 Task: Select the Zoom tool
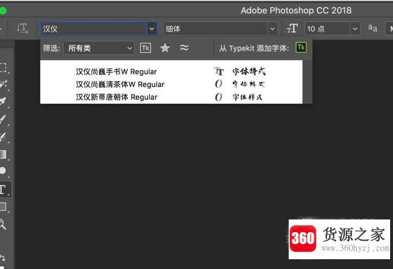[x=3, y=224]
